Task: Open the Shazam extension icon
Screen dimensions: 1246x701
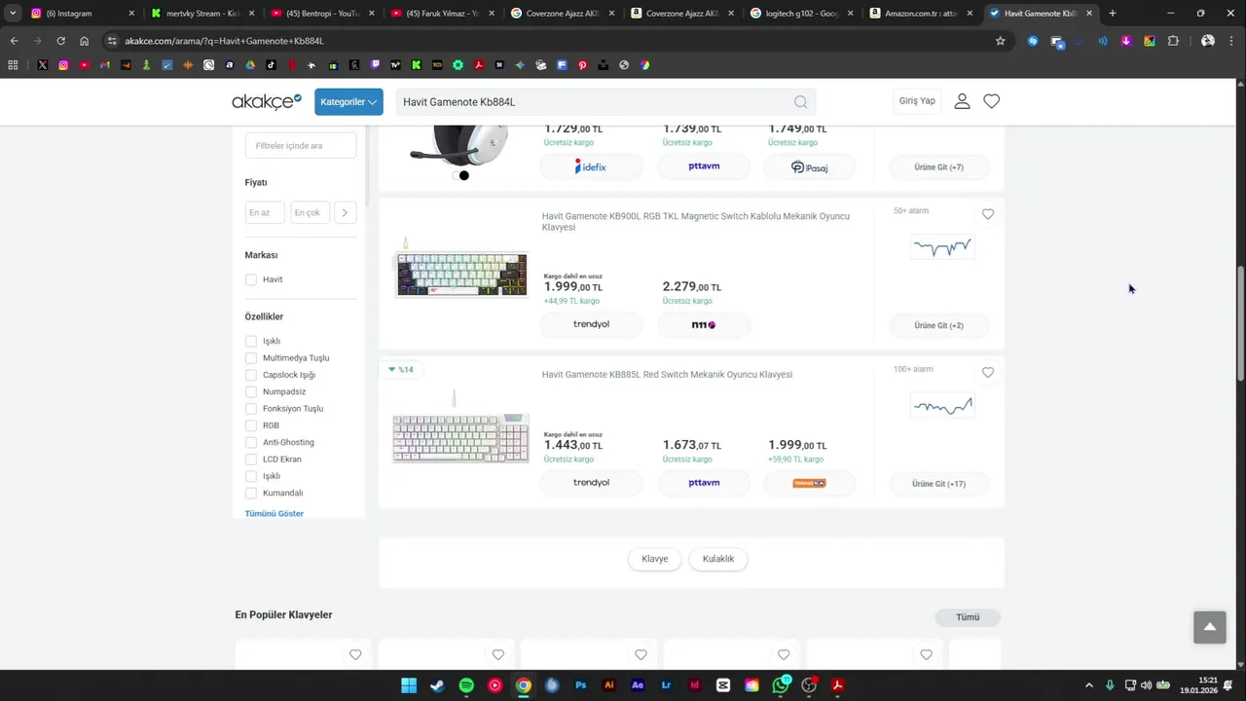Action: click(x=1033, y=41)
